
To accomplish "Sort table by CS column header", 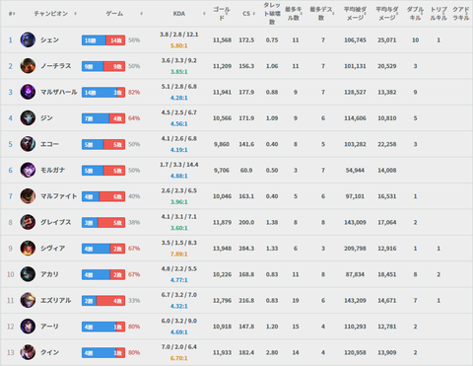I will [246, 14].
